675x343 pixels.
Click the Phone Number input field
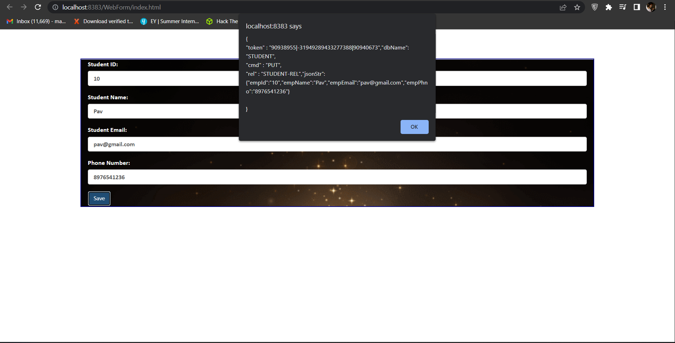click(x=337, y=177)
